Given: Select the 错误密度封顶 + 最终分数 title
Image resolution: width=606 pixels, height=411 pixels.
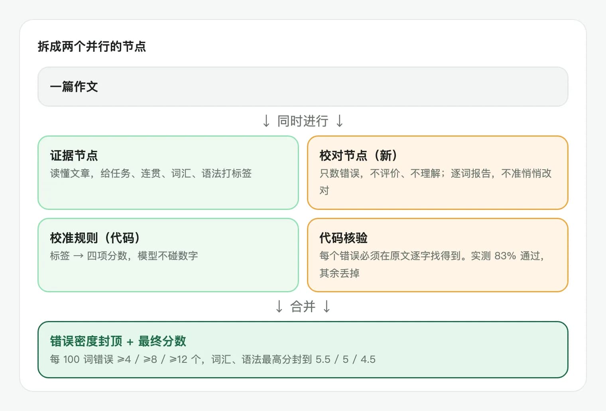Looking at the screenshot, I should coord(118,341).
